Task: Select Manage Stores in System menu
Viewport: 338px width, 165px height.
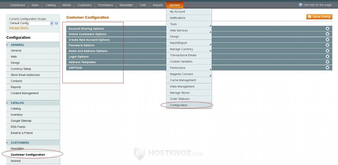Action: click(189, 93)
